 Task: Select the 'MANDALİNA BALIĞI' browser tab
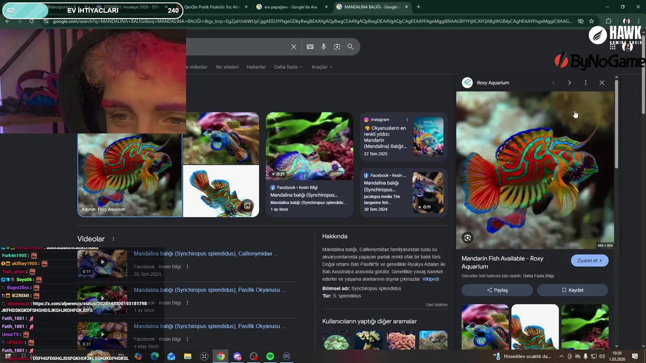point(372,7)
